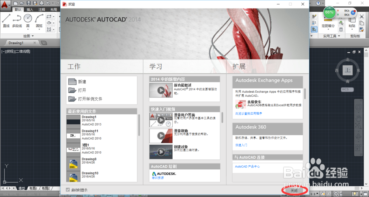Uncheck the 启动时显示 show at startup checkbox

point(68,190)
